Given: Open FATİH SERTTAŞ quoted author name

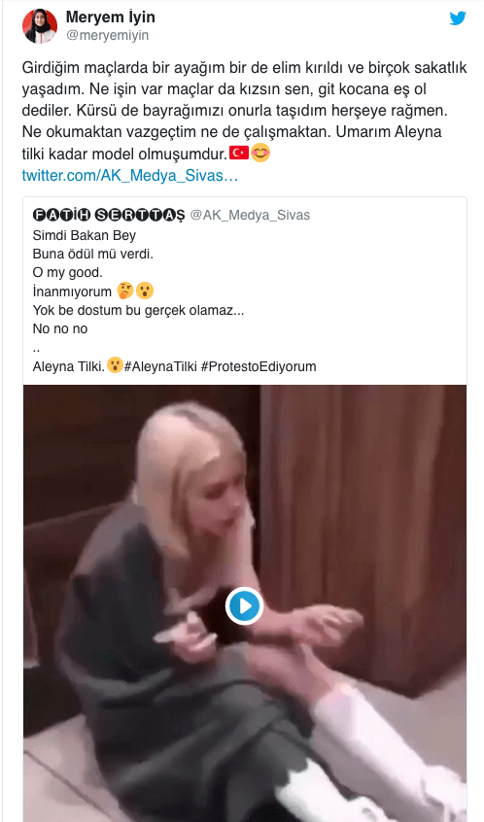Looking at the screenshot, I should point(109,215).
